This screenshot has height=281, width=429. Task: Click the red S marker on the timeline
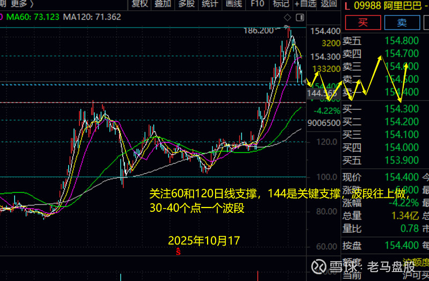178,251
